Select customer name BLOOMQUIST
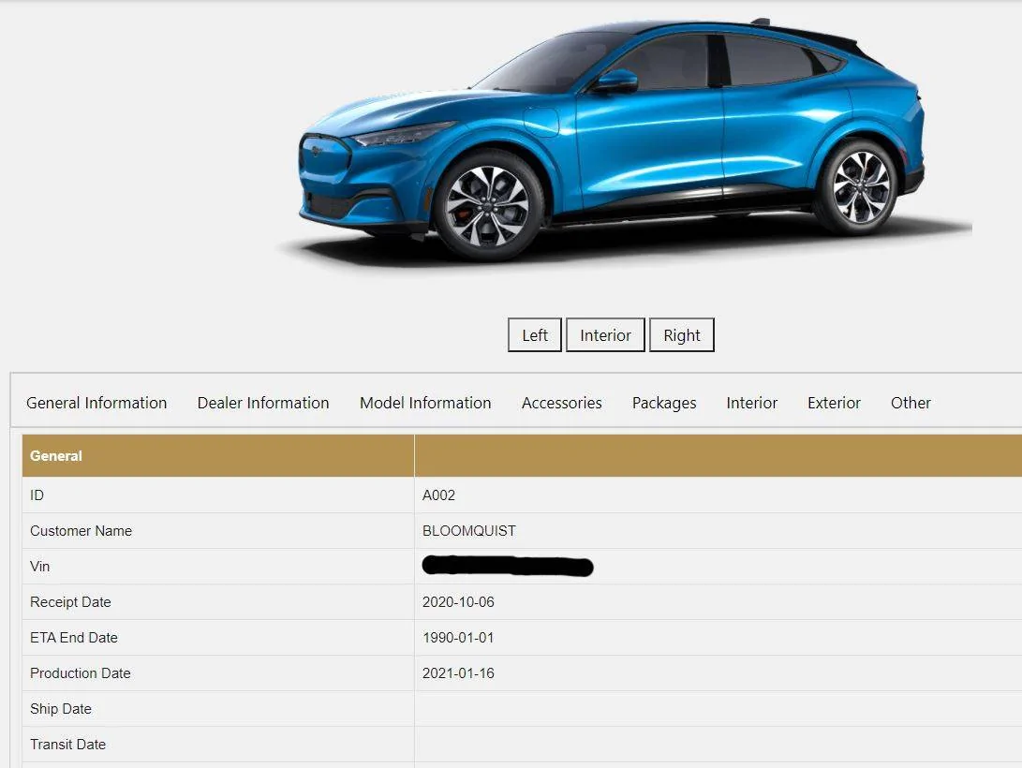1022x768 pixels. (x=469, y=531)
